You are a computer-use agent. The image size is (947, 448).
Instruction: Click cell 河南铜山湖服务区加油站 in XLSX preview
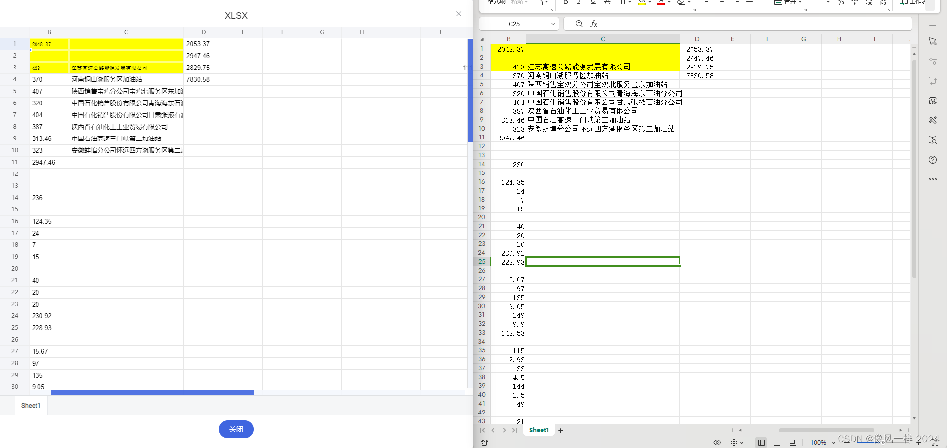pos(126,79)
